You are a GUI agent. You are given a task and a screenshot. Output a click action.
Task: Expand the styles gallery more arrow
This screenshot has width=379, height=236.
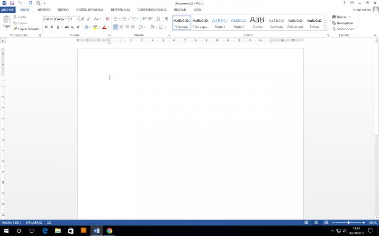[x=326, y=28]
